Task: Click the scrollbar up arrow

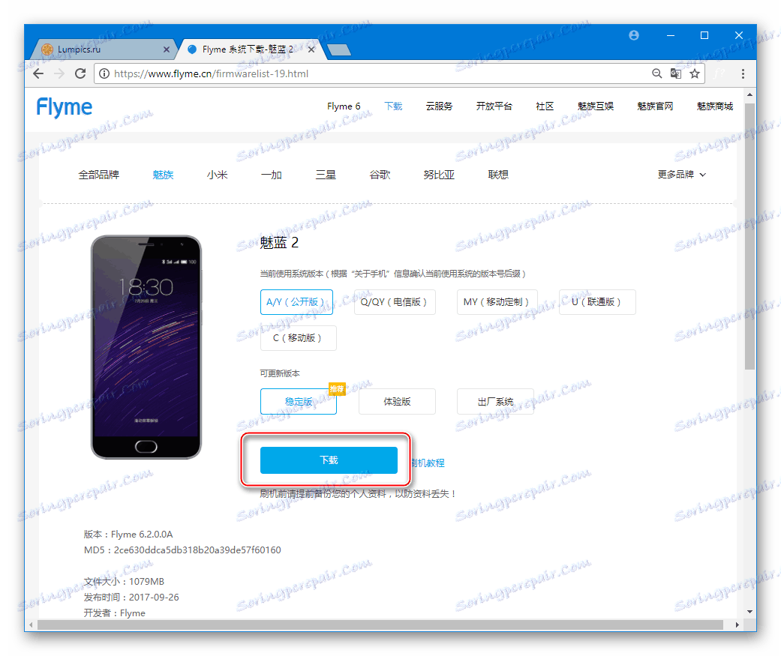Action: pyautogui.click(x=749, y=94)
